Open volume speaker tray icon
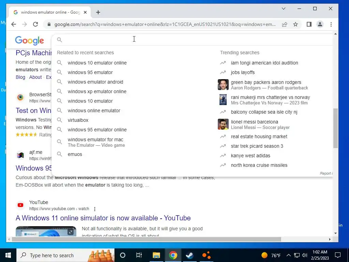The image size is (349, 262). tap(305, 255)
